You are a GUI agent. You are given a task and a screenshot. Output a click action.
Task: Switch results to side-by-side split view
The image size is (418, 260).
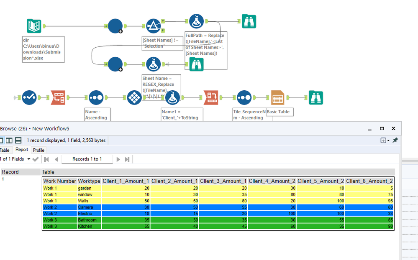coord(9,140)
